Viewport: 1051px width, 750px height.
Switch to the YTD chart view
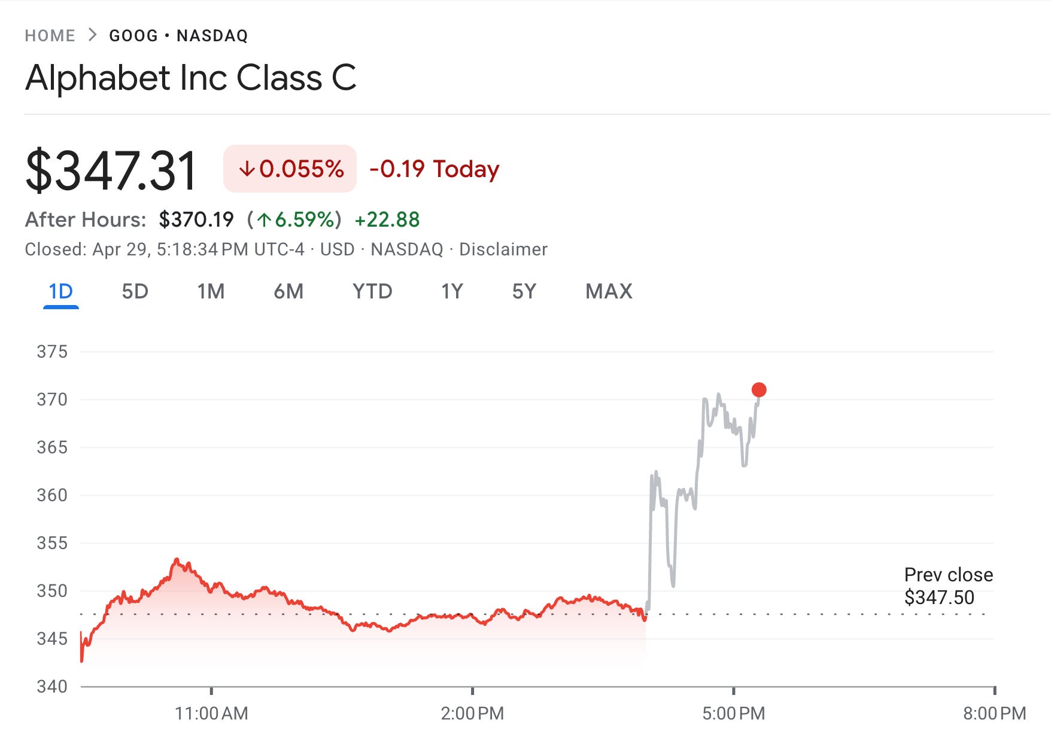[x=372, y=292]
